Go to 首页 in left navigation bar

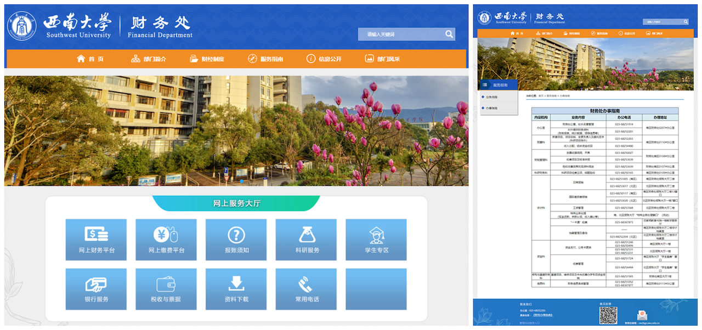pos(90,59)
